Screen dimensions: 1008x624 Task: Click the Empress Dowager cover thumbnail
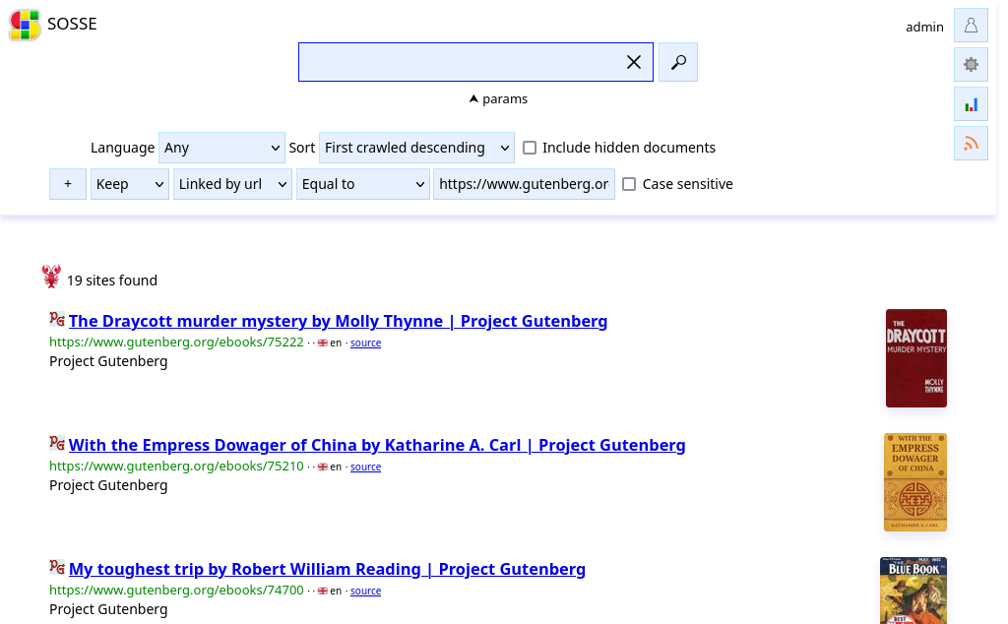915,482
